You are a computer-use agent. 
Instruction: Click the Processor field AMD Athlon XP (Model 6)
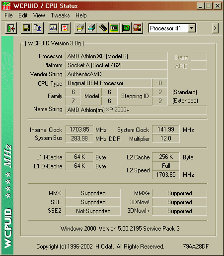coord(117,56)
